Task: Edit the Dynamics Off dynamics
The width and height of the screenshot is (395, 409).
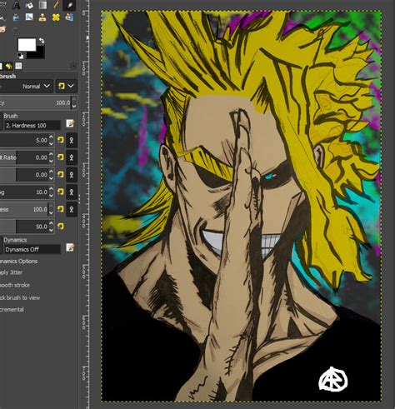Action: click(70, 247)
